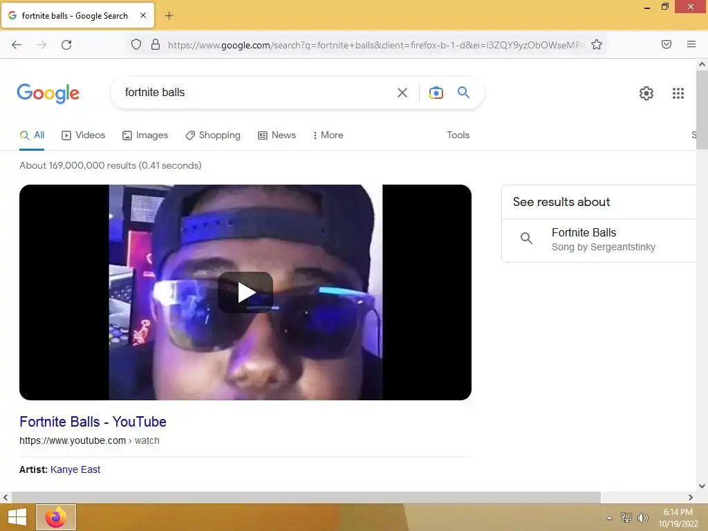
Task: Open Google settings gear icon
Action: coord(646,93)
